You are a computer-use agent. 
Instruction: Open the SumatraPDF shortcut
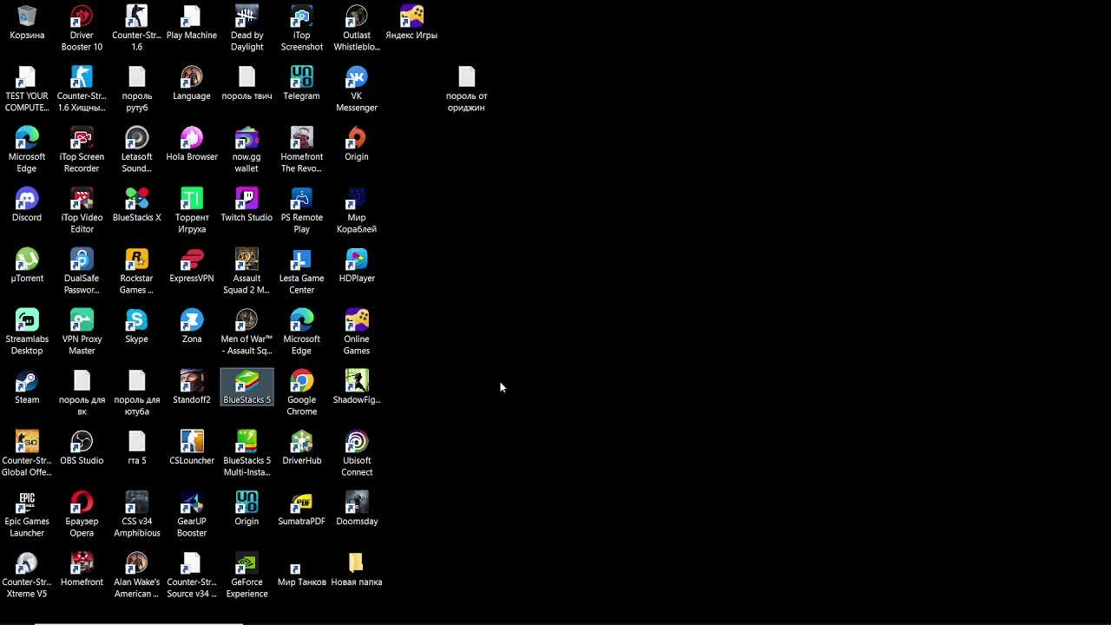pyautogui.click(x=301, y=510)
